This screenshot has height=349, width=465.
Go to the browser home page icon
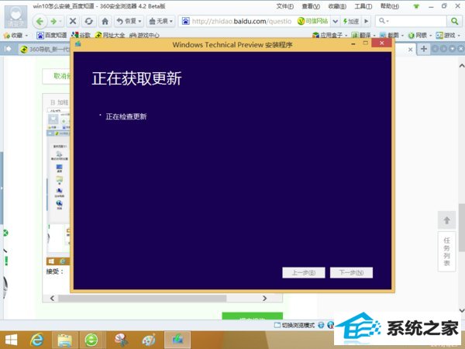105,21
